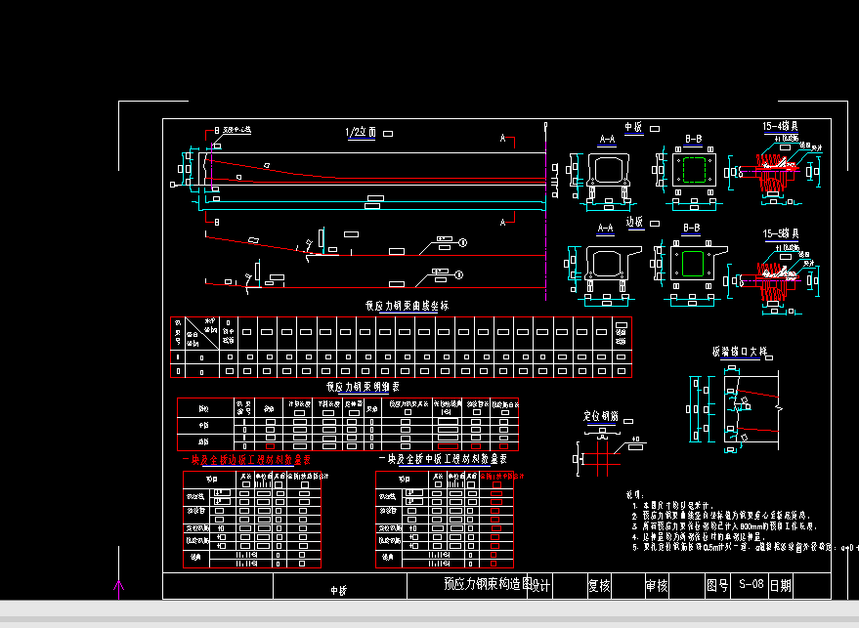Viewport: 859px width, 628px height.
Task: Click the "说明:" notes heading
Action: 635,495
